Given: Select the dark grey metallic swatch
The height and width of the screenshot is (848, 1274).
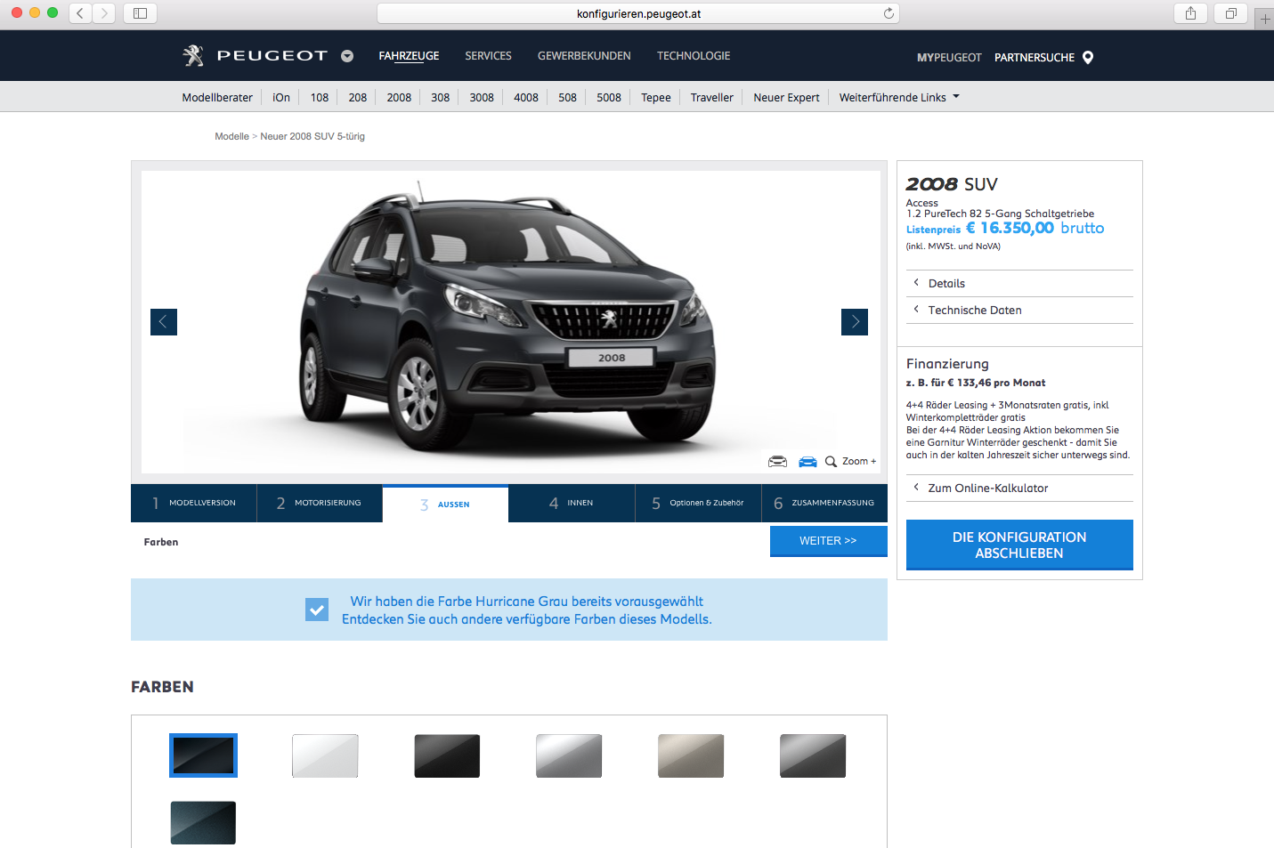Looking at the screenshot, I should click(x=813, y=755).
